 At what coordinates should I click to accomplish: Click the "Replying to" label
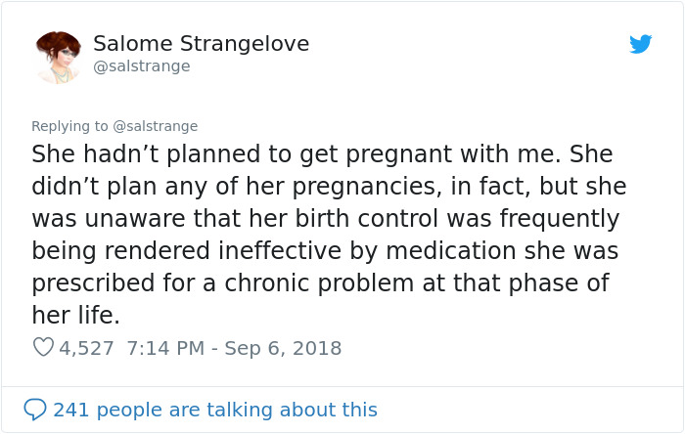tap(70, 126)
